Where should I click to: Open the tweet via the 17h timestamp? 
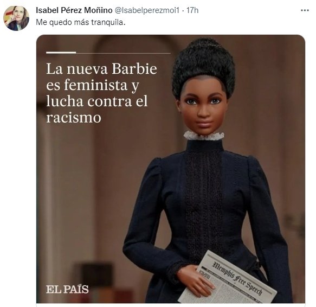coord(192,10)
